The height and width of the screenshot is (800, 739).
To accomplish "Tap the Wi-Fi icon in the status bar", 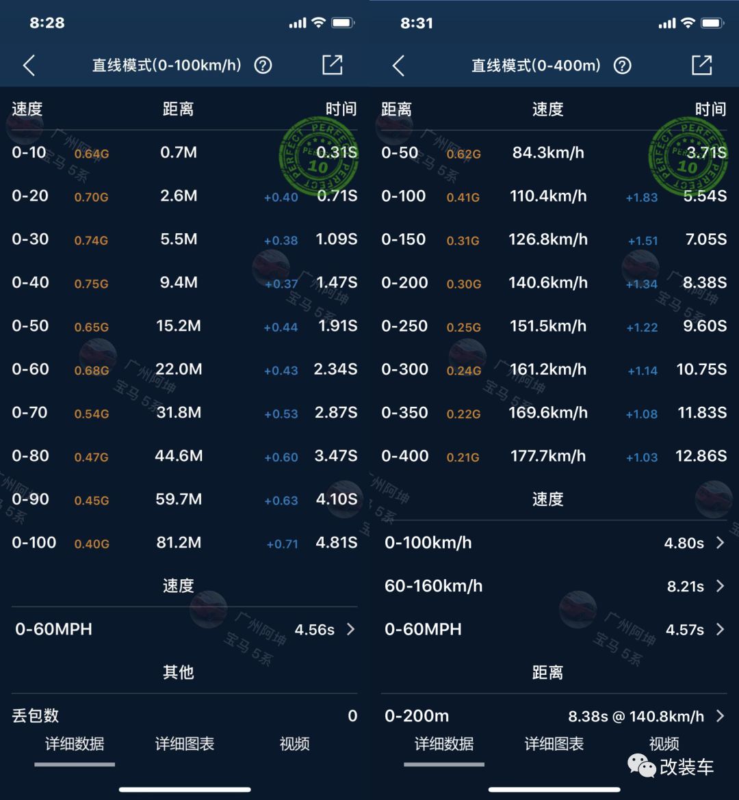I will pyautogui.click(x=319, y=23).
